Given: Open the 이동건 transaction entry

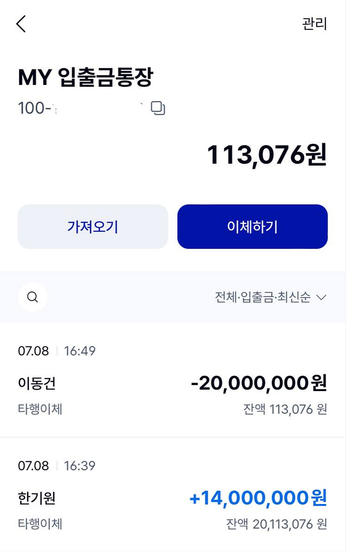Looking at the screenshot, I should point(37,383).
